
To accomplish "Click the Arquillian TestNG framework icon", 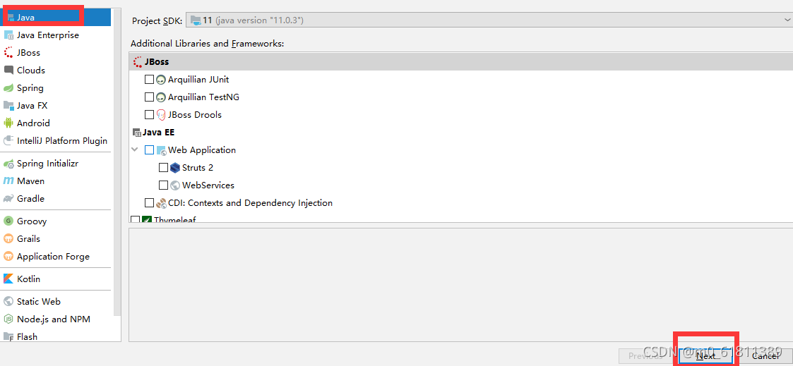I will point(161,97).
